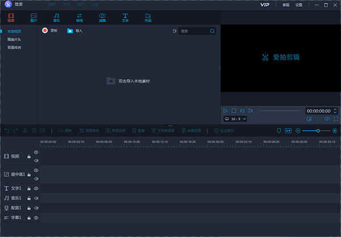The height and width of the screenshot is (237, 341).
Task: Click the timeline zoom-in plus icon
Action: click(335, 131)
